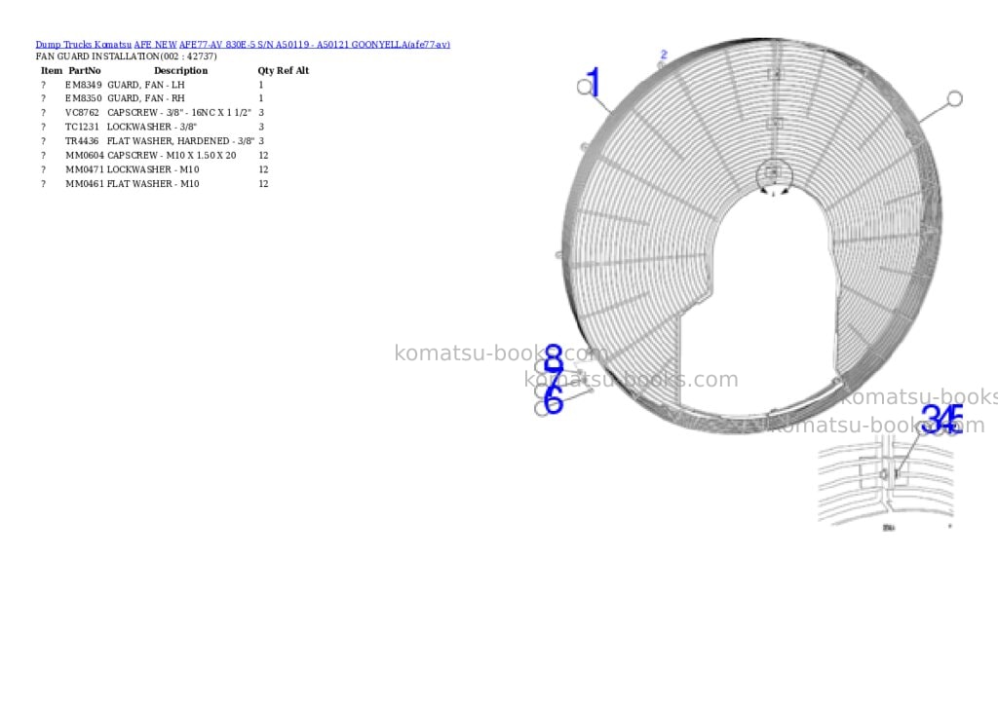Select the FAN GUARD INSTALLATION title text
This screenshot has height=706, width=998.
point(126,56)
